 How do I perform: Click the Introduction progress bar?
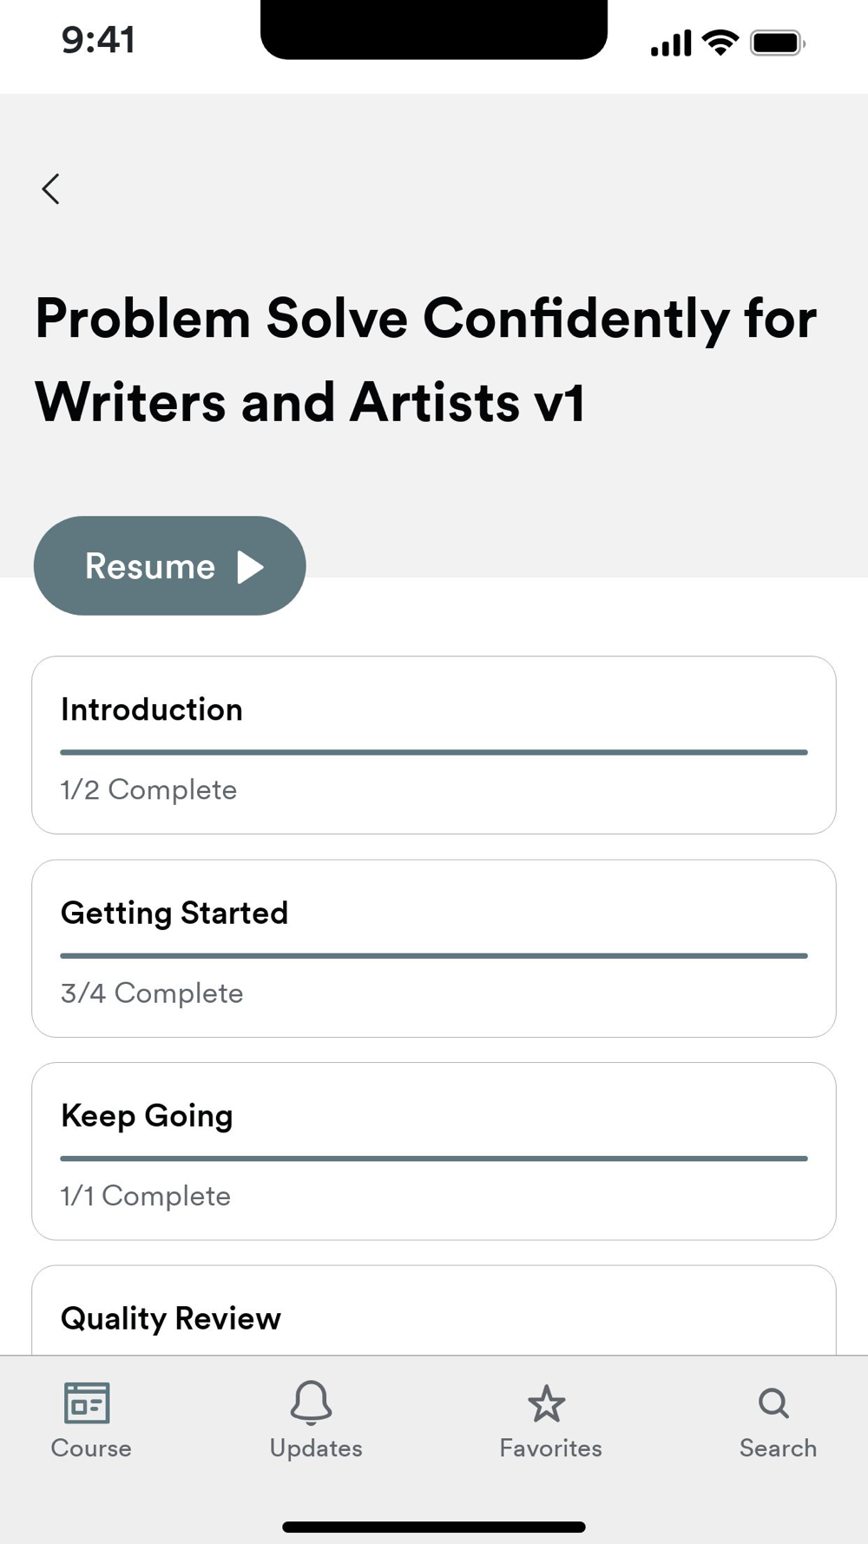coord(434,752)
